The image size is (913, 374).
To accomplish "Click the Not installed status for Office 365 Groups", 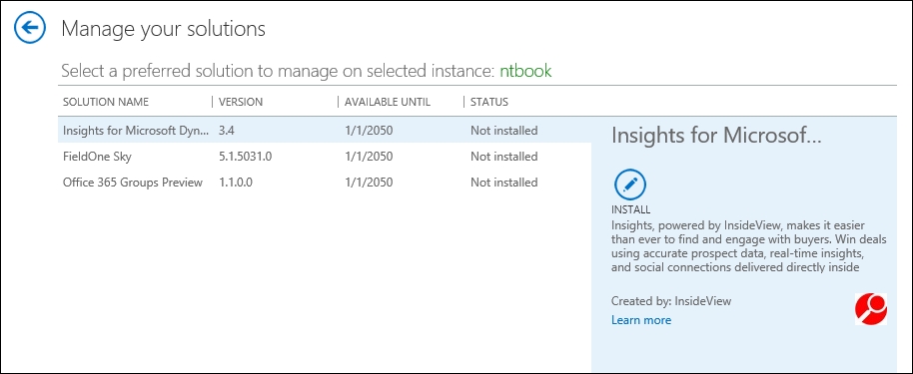I will tap(503, 183).
